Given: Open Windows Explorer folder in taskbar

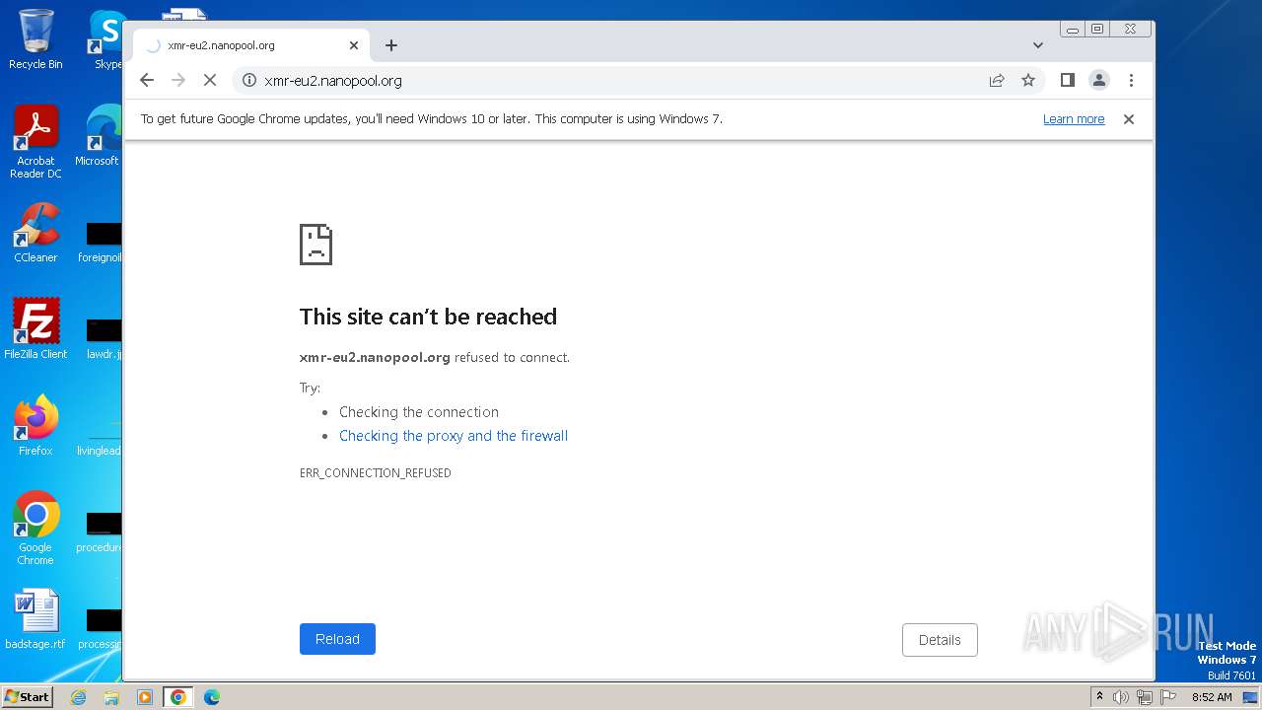Looking at the screenshot, I should 111,697.
